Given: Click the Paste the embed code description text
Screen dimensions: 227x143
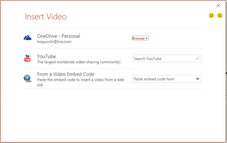Looking at the screenshot, I should (81, 82).
